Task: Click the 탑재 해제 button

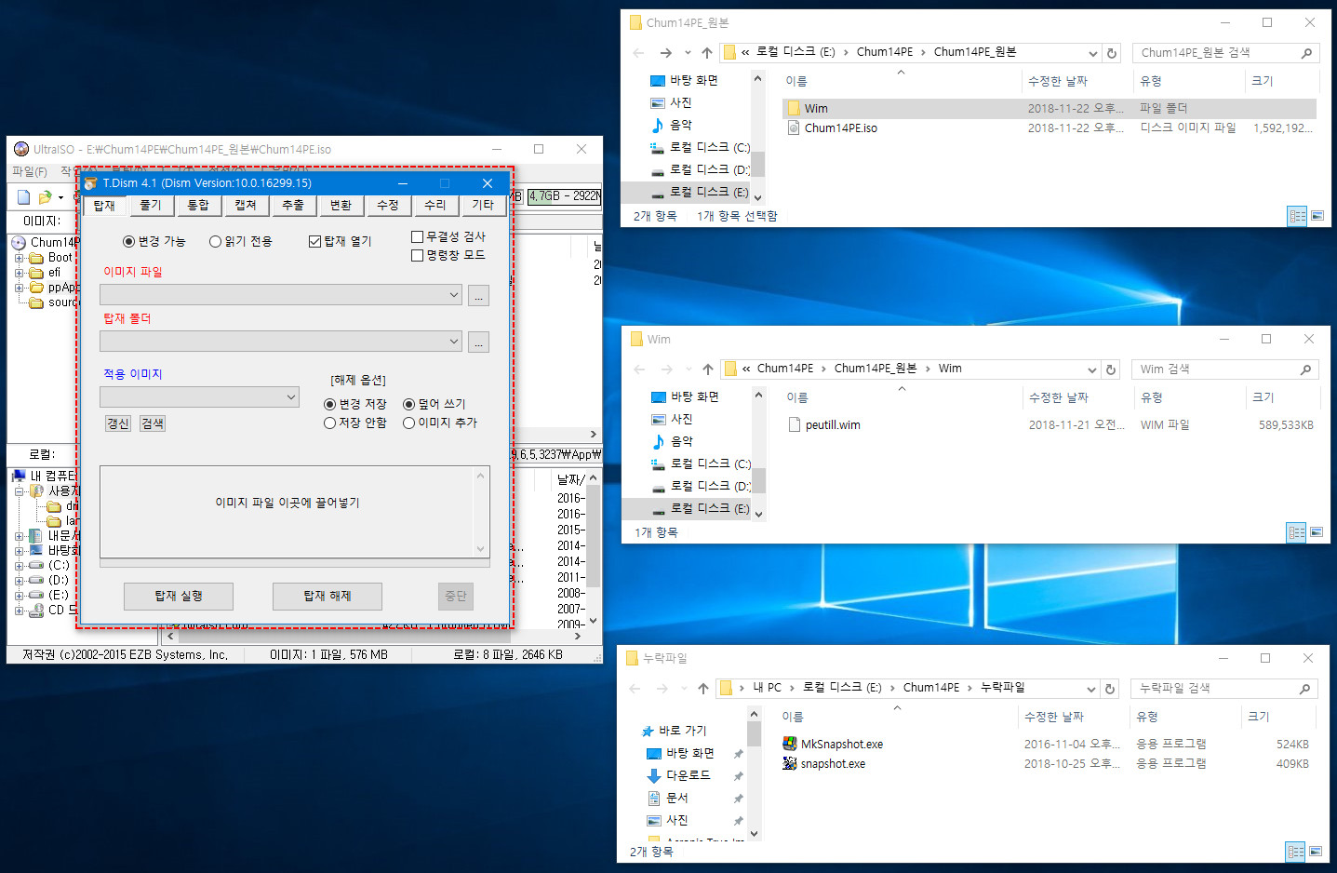Action: (x=328, y=596)
